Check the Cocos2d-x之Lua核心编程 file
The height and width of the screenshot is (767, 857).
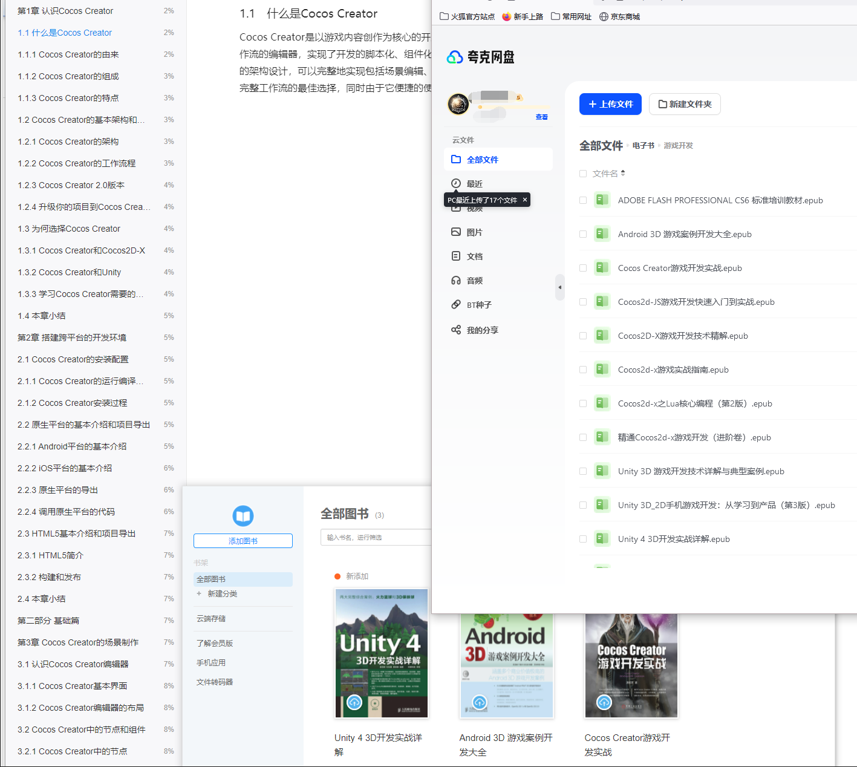[x=583, y=403]
